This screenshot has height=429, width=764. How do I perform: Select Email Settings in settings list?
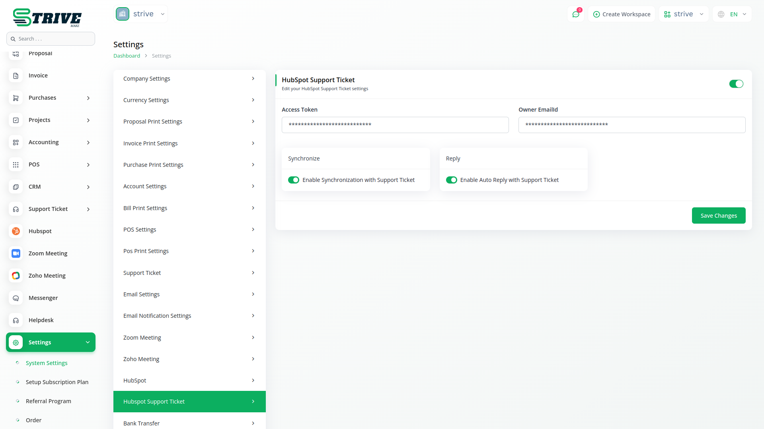pyautogui.click(x=189, y=294)
